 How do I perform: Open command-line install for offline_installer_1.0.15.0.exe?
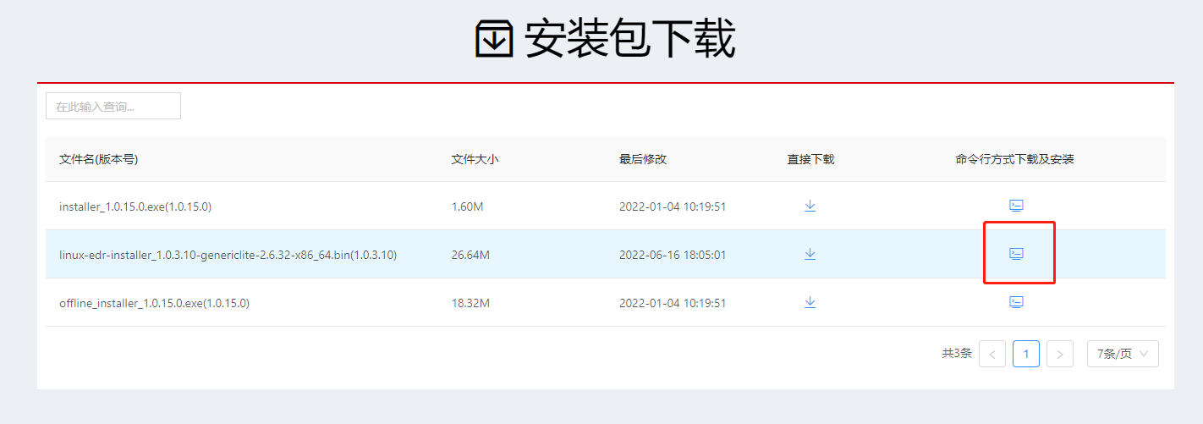pos(1016,302)
